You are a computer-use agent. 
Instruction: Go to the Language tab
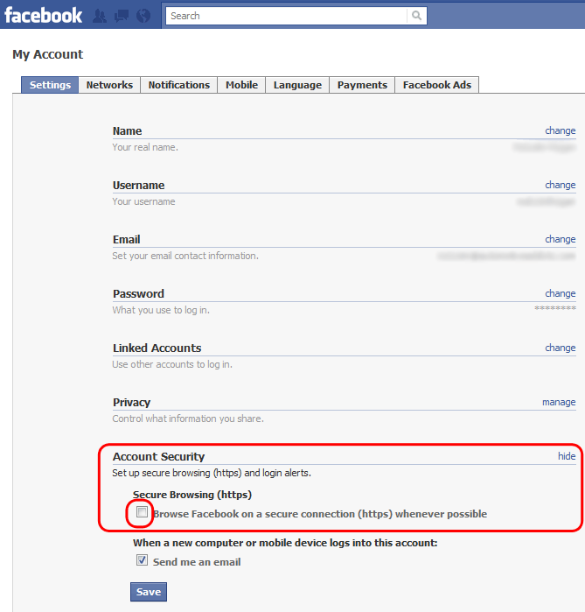[x=297, y=85]
